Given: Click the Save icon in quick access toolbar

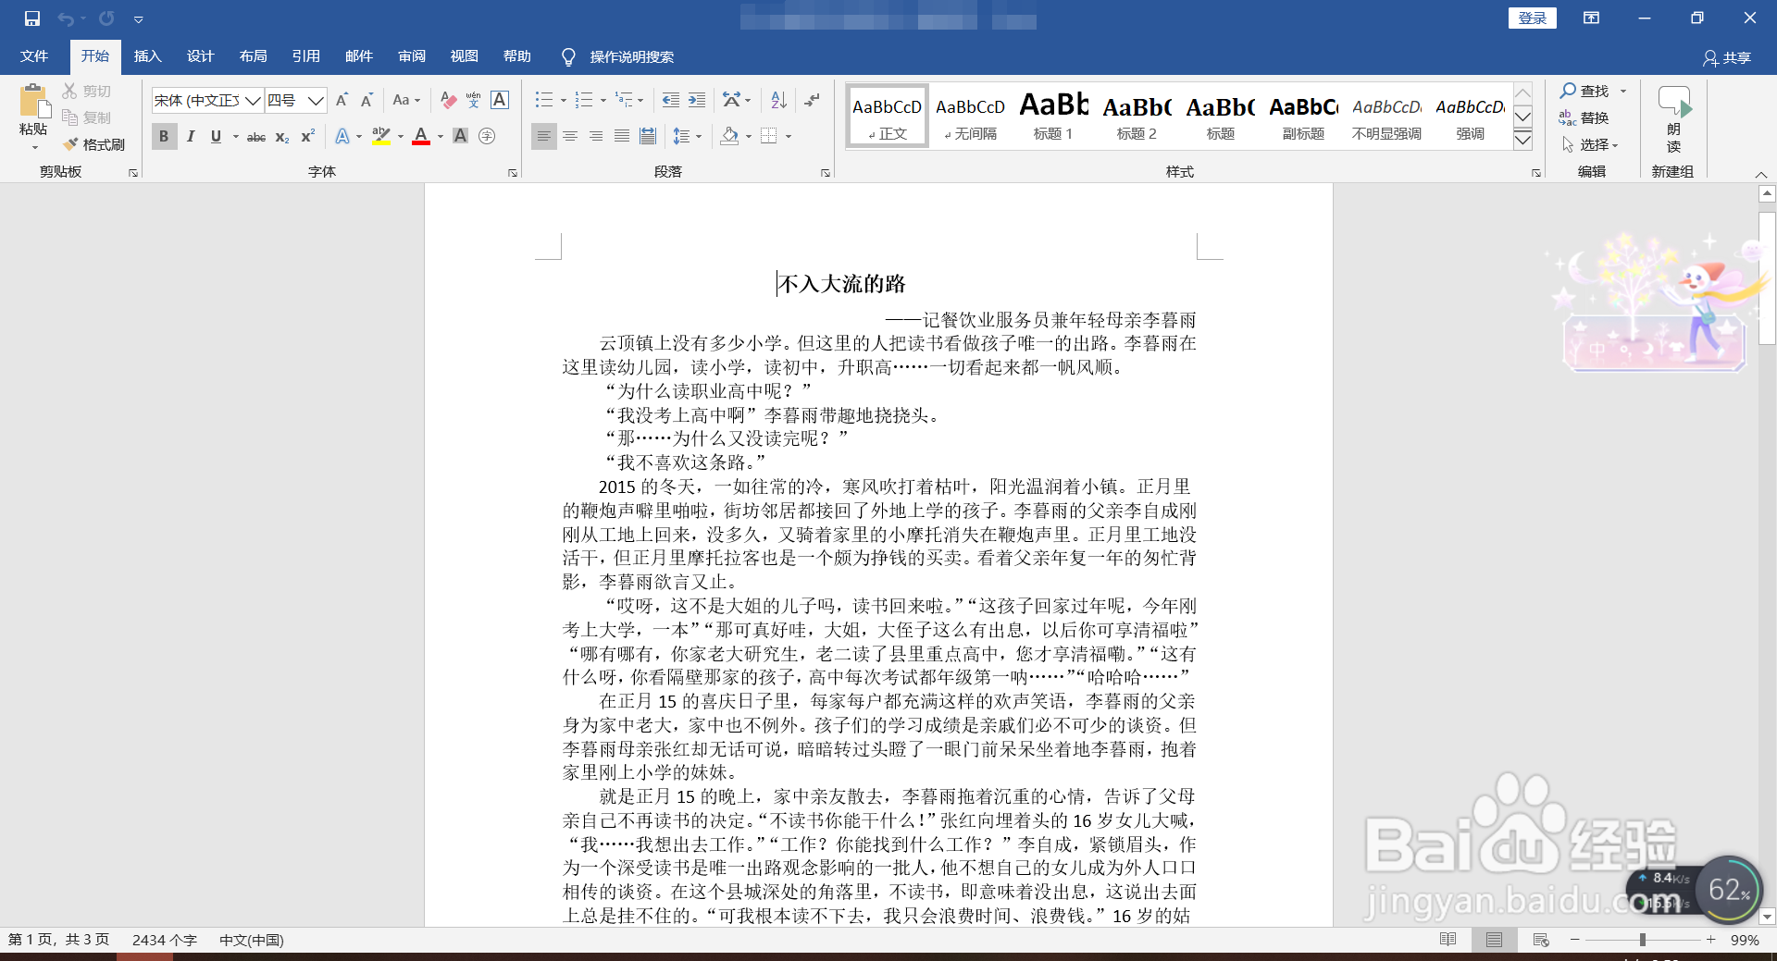Looking at the screenshot, I should [32, 18].
